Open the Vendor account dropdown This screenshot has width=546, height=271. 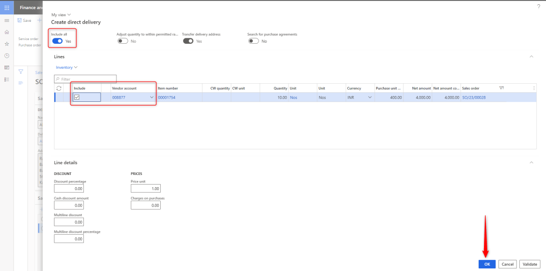[152, 98]
